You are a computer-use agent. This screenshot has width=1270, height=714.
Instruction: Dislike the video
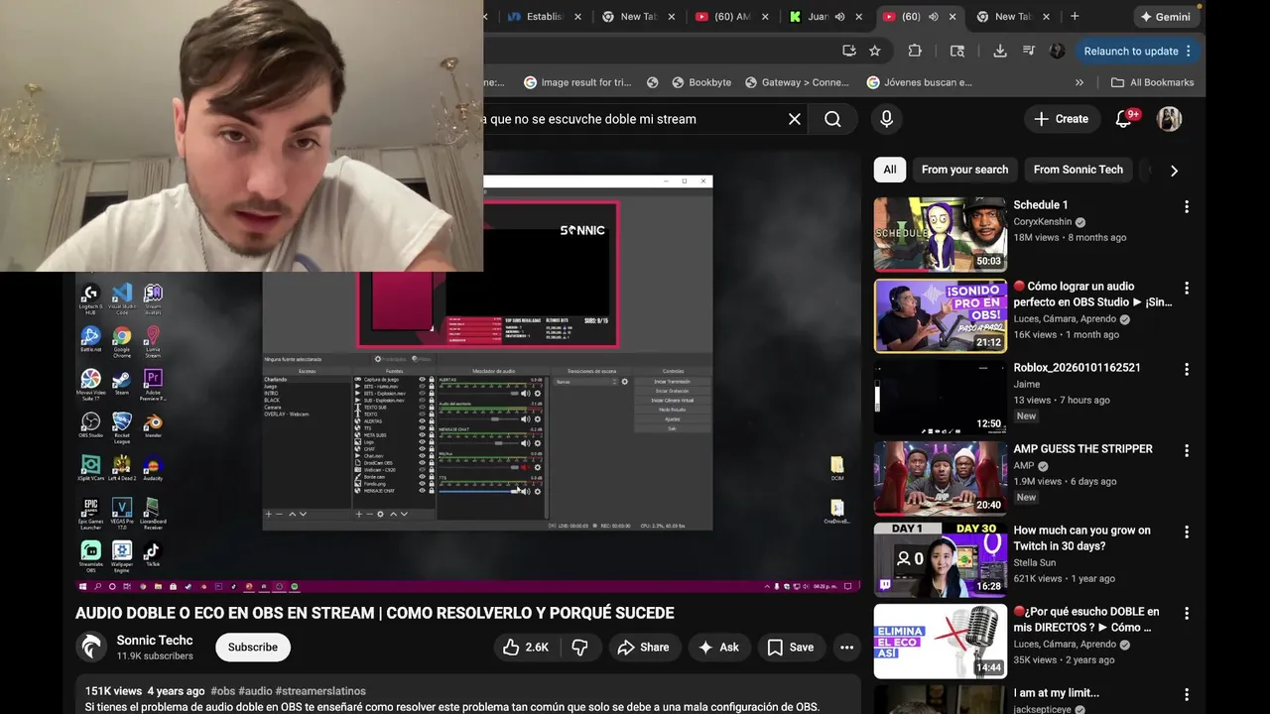[580, 647]
